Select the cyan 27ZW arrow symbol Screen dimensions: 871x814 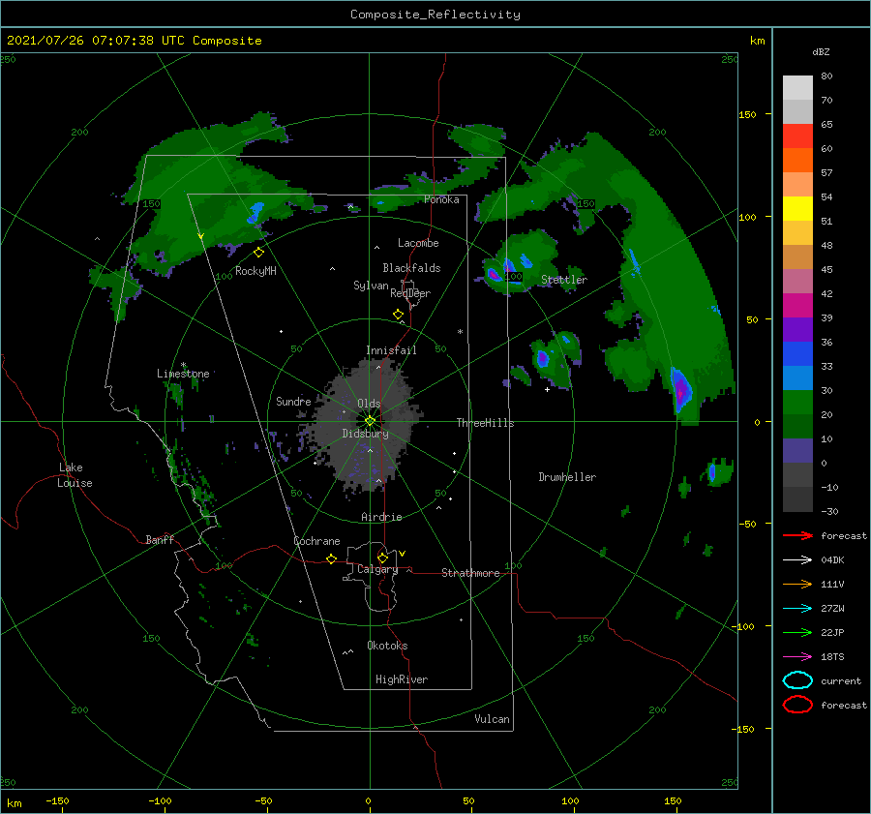tap(797, 609)
